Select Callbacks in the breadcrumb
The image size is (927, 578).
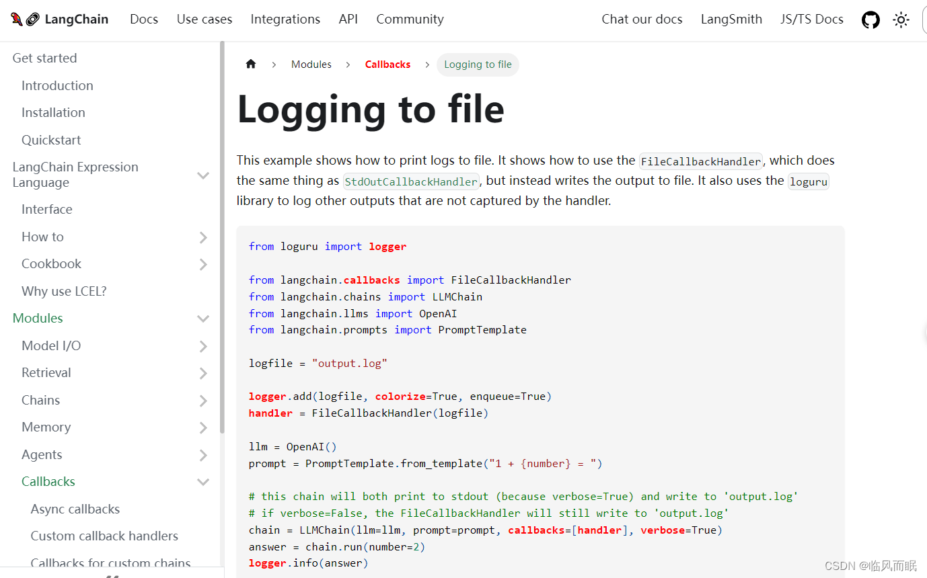(387, 65)
